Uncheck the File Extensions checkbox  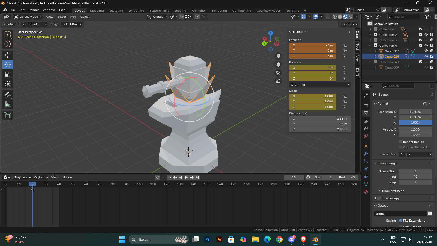click(400, 221)
